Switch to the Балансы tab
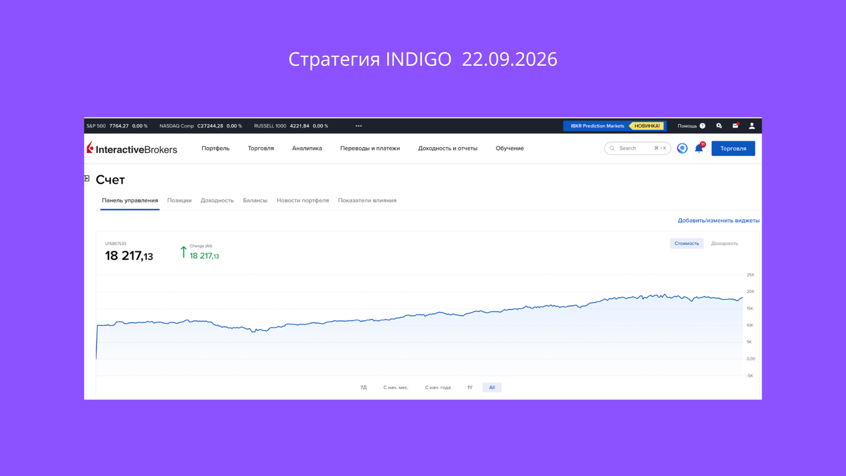 (255, 200)
